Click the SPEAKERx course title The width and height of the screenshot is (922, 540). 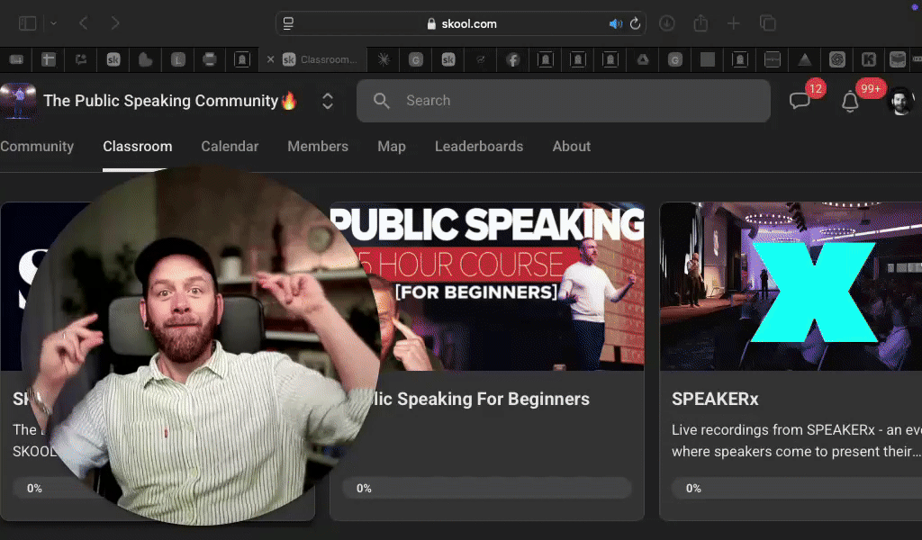[715, 399]
